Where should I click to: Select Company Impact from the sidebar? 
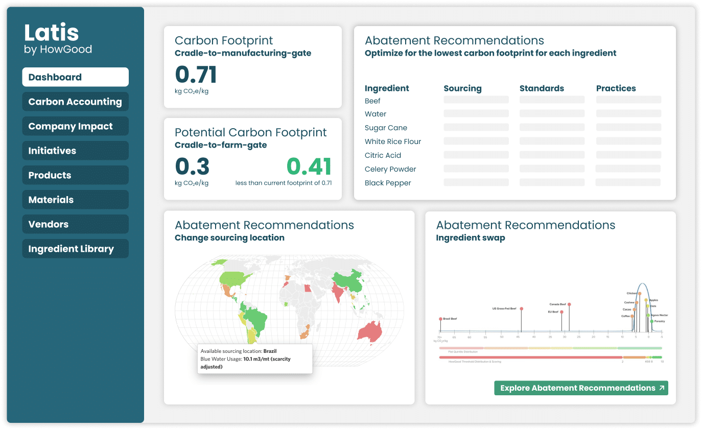click(75, 126)
